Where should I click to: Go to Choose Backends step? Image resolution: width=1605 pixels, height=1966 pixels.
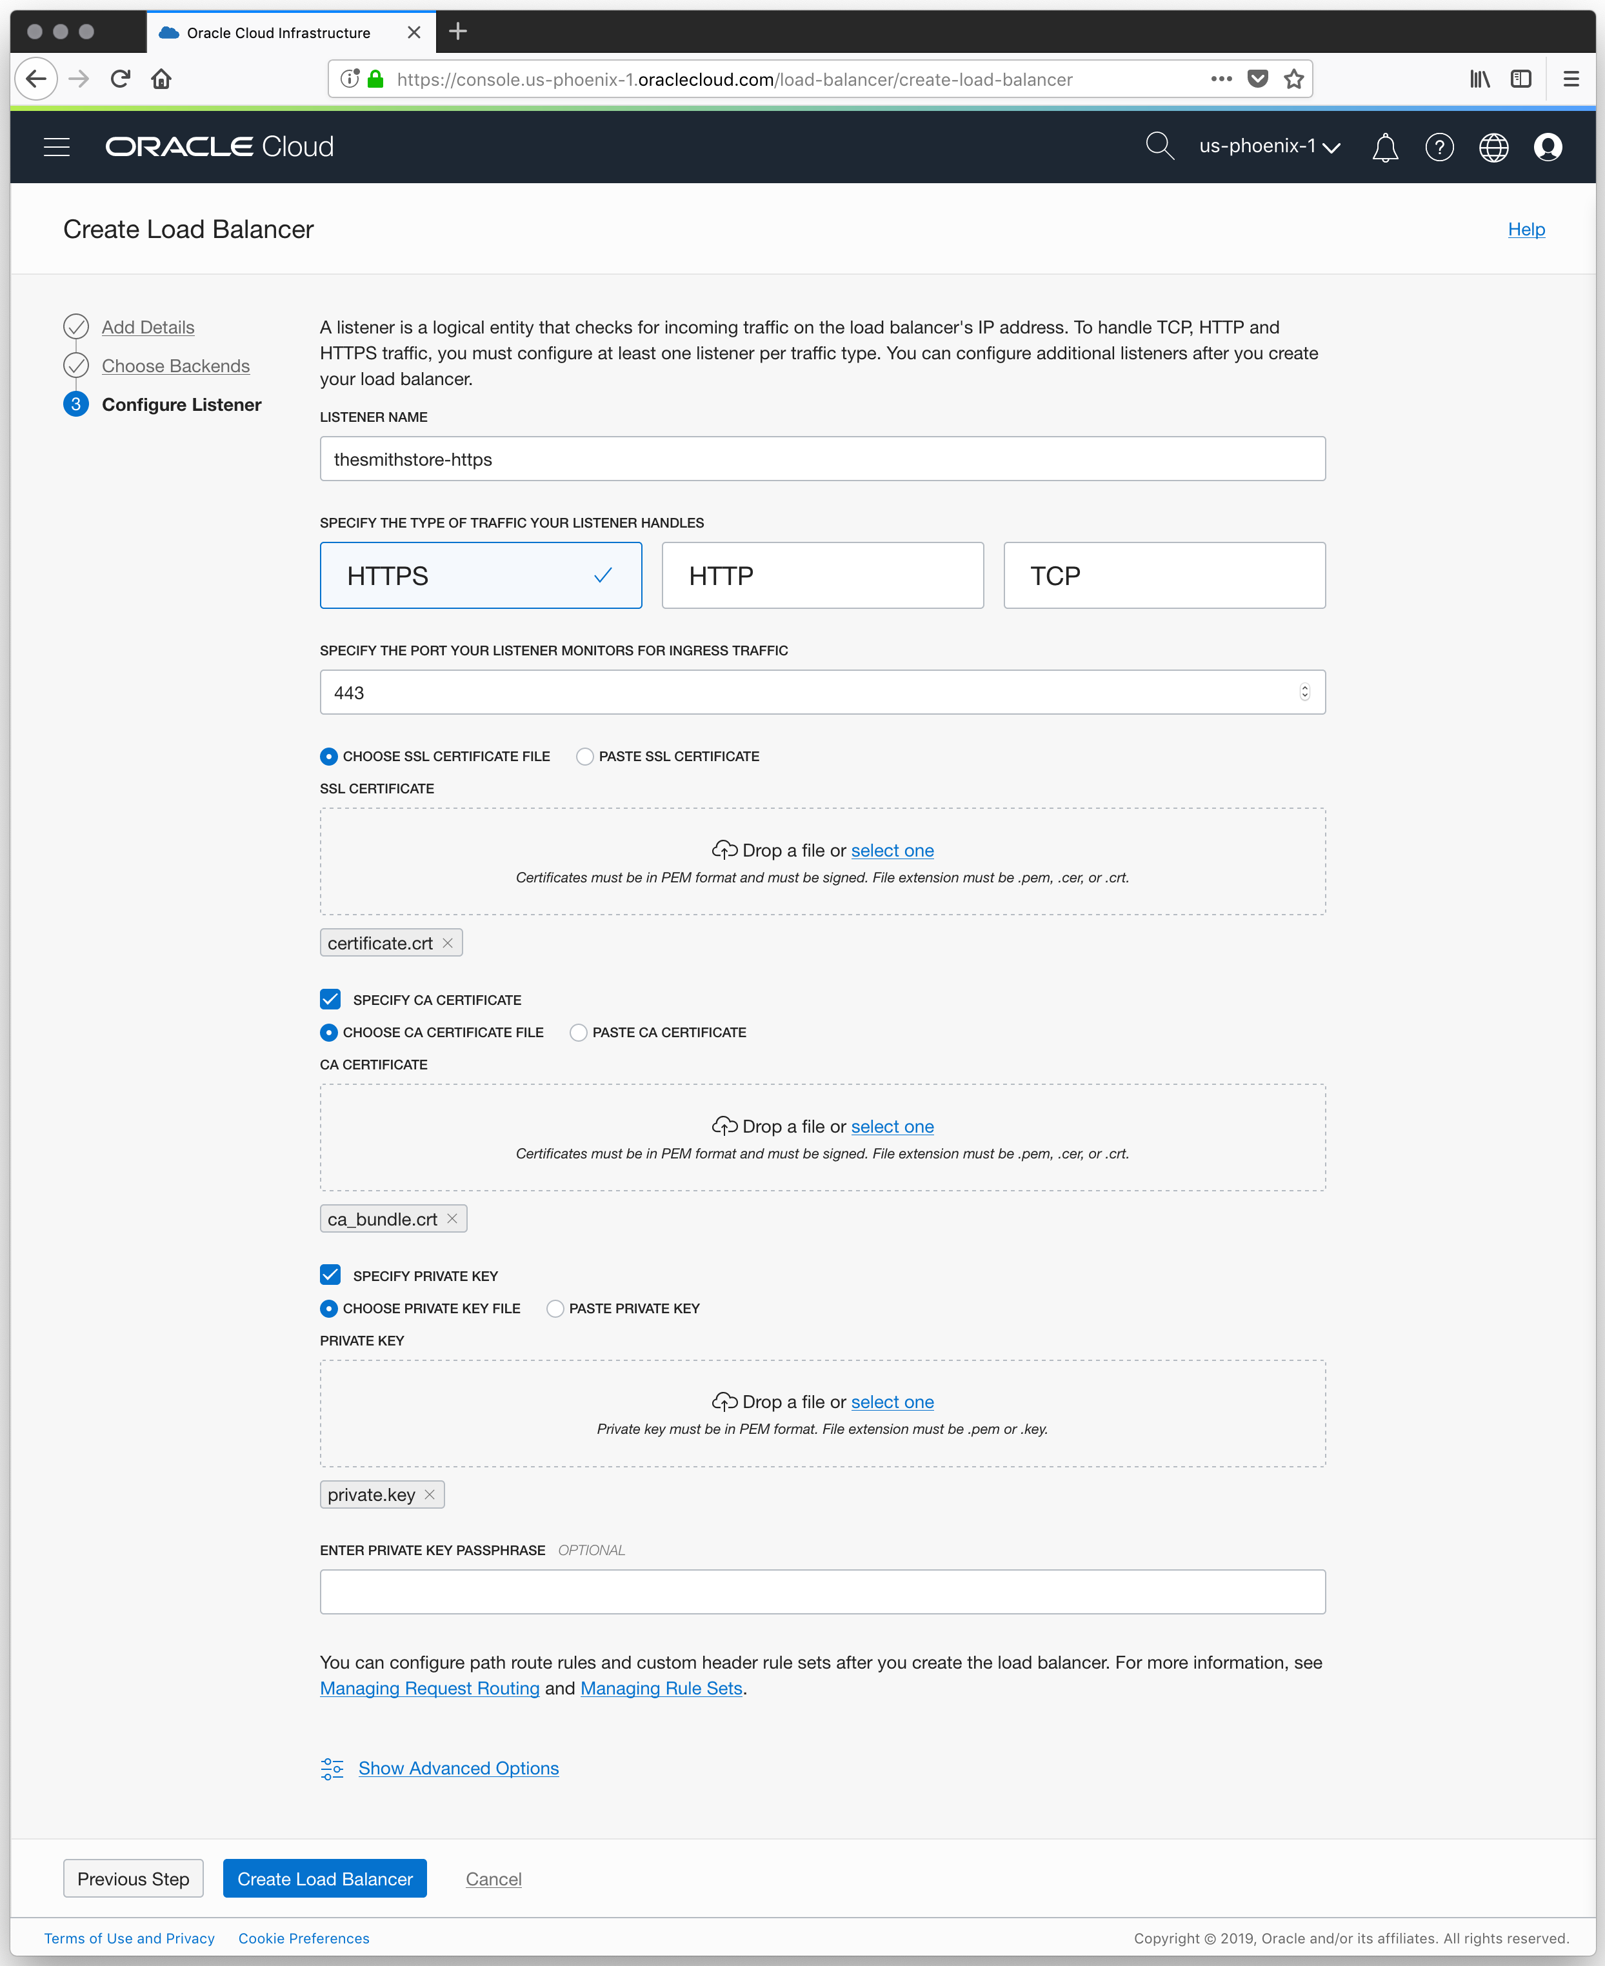(175, 366)
